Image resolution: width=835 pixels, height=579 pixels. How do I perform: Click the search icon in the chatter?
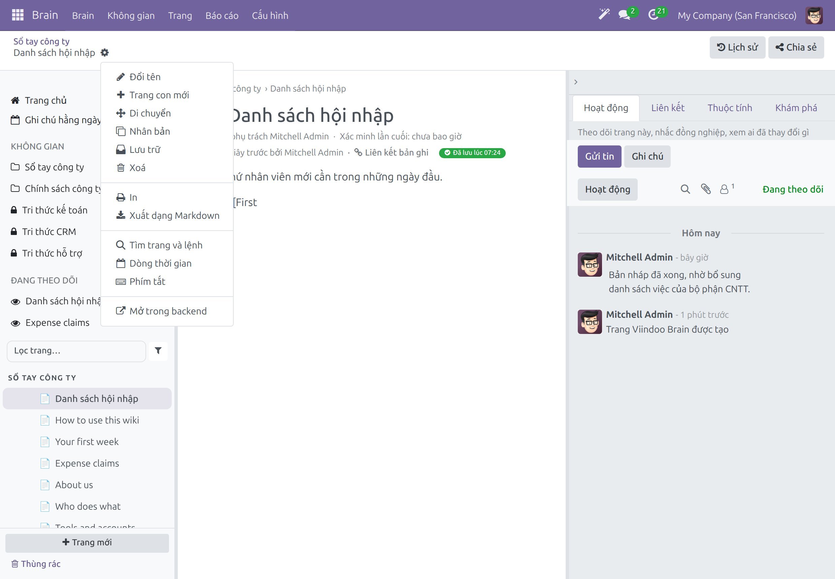pos(685,189)
